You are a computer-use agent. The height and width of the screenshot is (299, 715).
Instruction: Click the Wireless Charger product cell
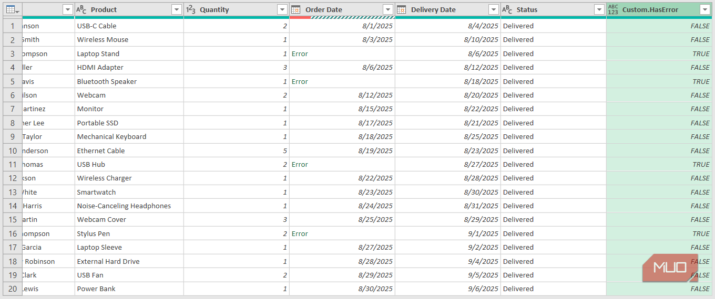pyautogui.click(x=129, y=178)
